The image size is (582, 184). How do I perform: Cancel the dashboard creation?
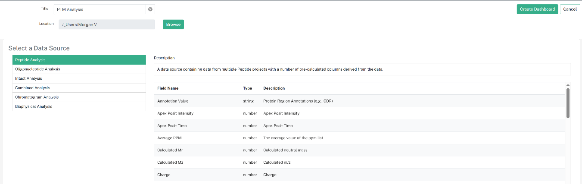pyautogui.click(x=570, y=9)
